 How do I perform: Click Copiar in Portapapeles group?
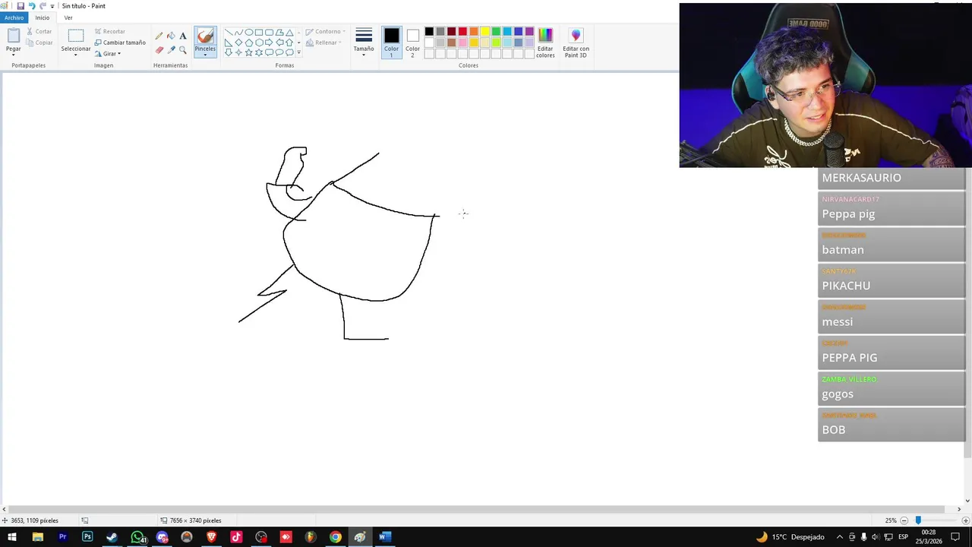coord(39,43)
